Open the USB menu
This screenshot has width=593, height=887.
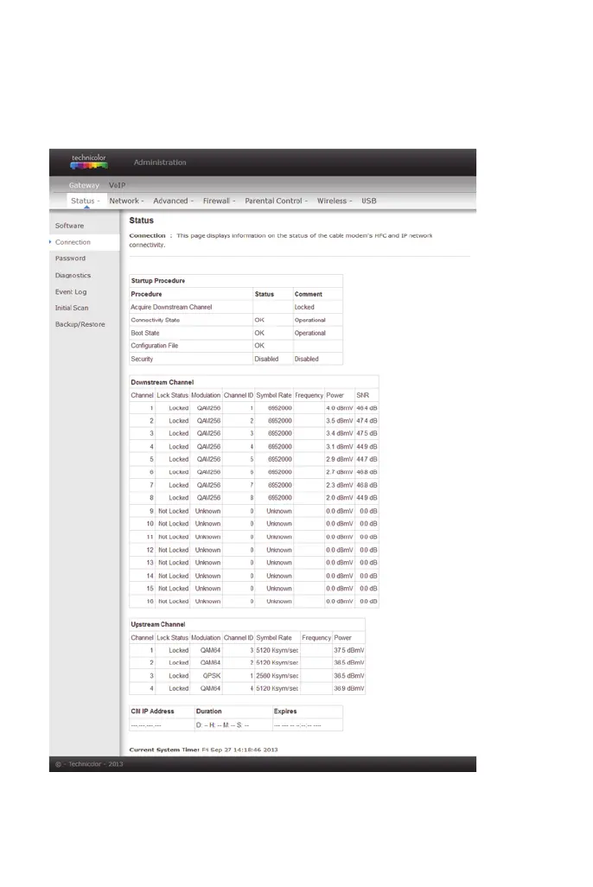pos(369,201)
